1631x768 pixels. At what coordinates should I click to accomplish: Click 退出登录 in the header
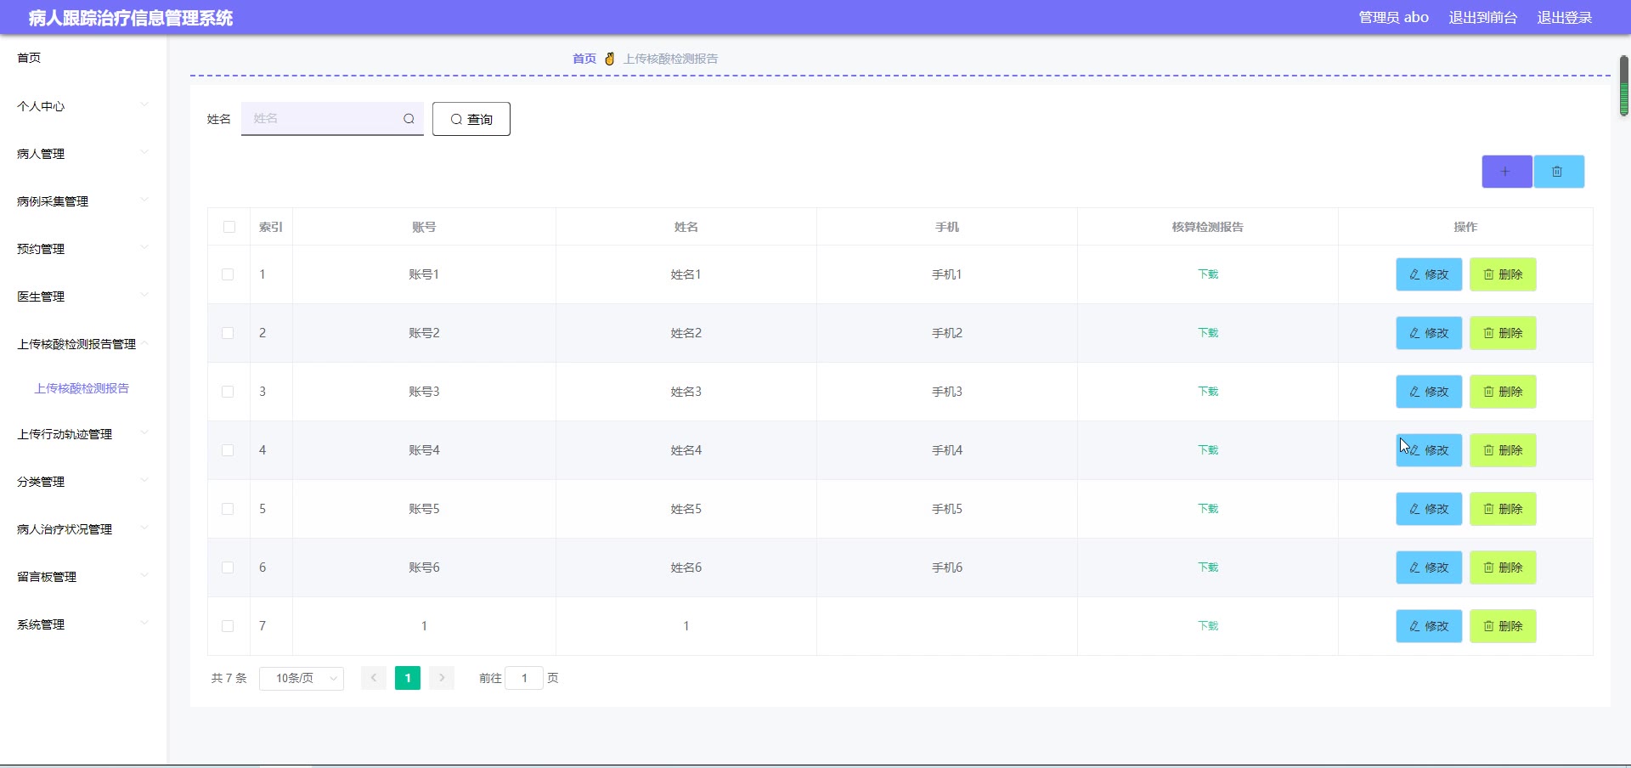[x=1564, y=17]
